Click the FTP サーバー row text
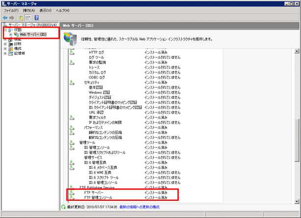This screenshot has width=301, height=218. [94, 192]
